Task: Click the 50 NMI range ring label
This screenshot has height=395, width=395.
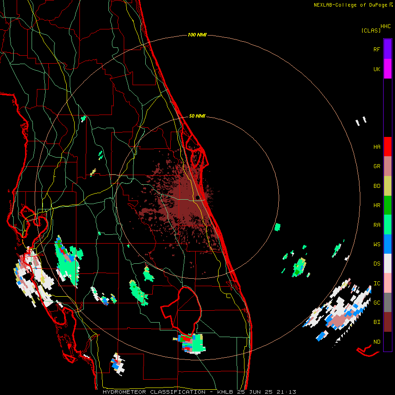Action: (197, 116)
